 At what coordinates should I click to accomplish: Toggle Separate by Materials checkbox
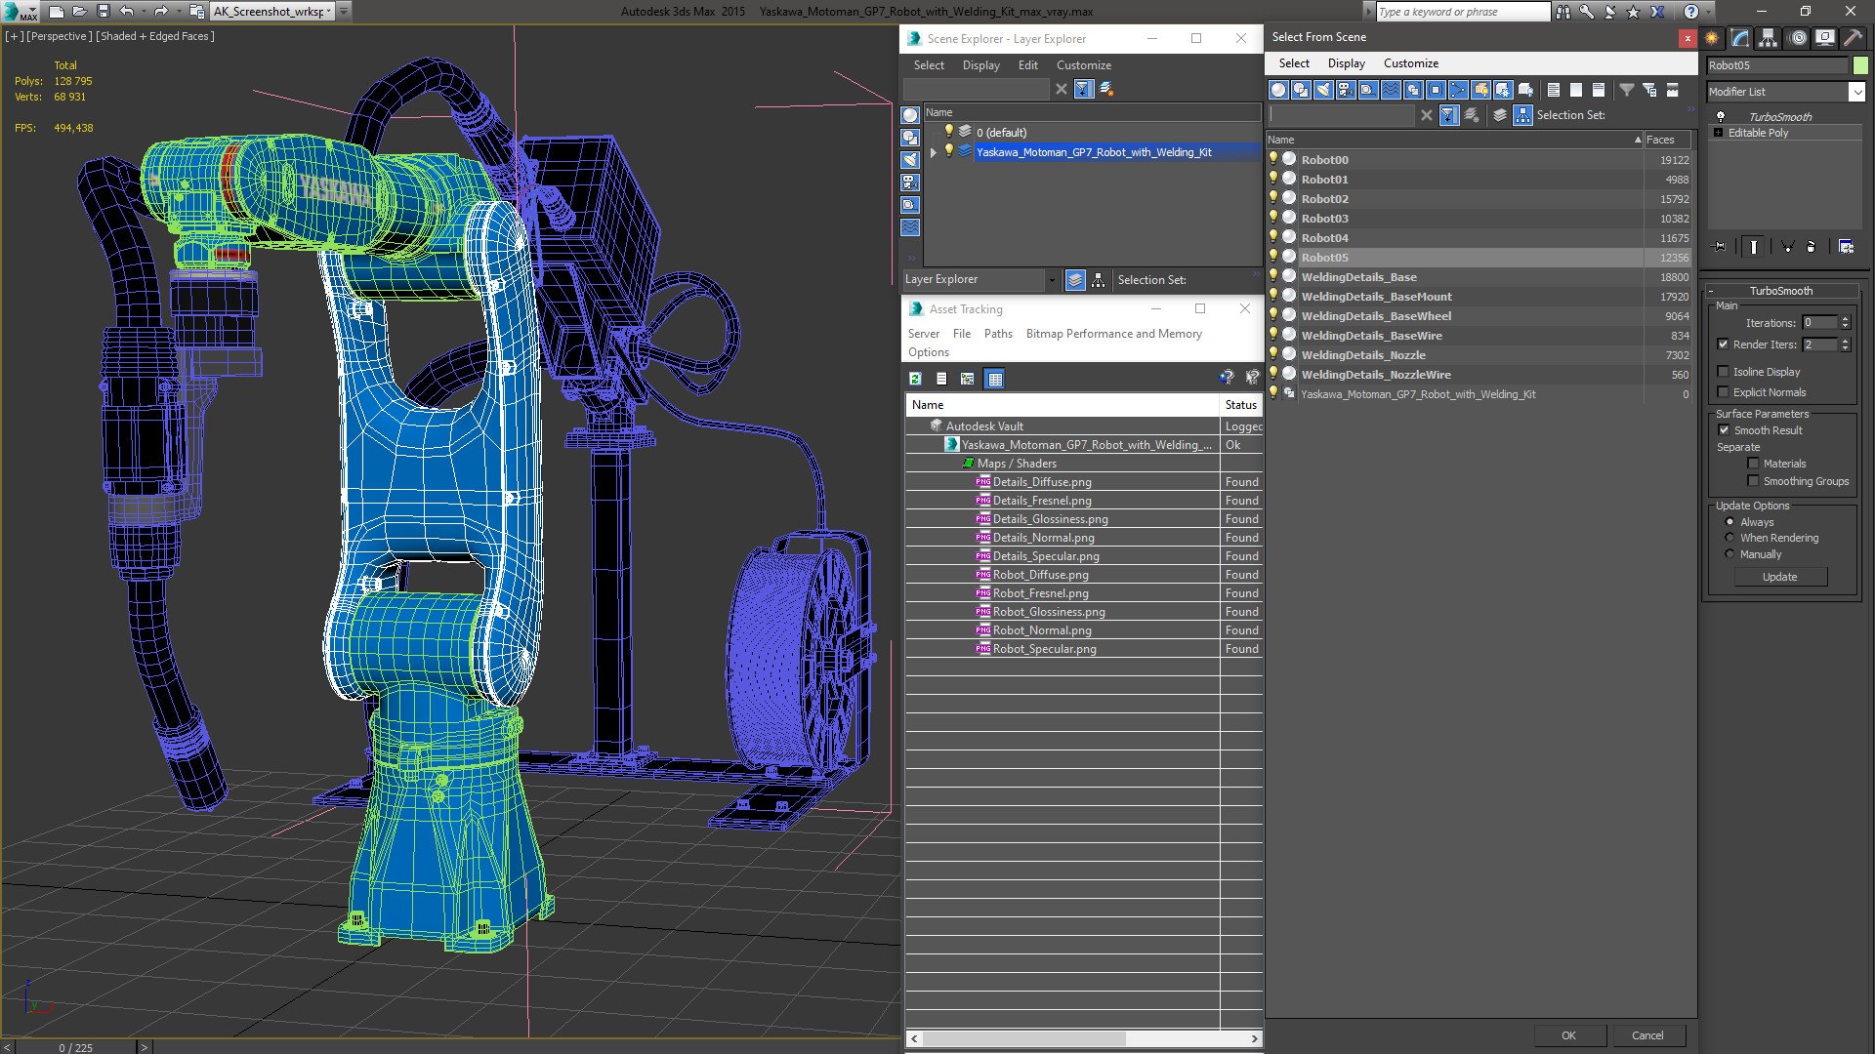[x=1753, y=464]
